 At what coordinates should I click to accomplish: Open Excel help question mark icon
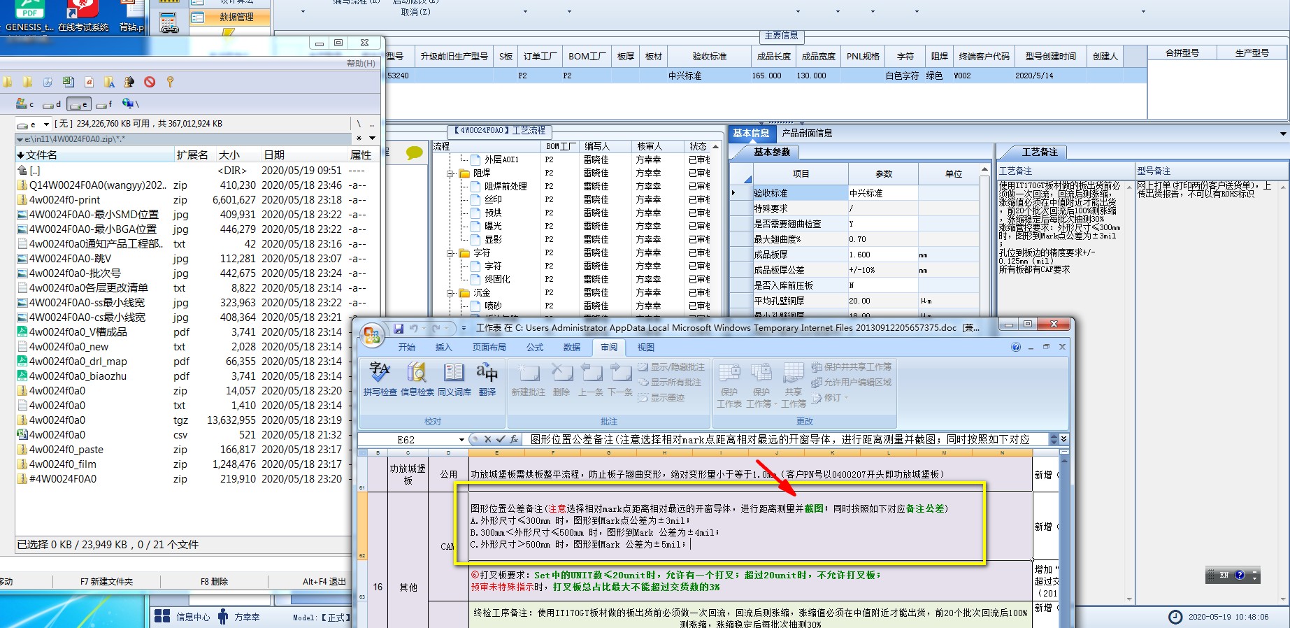click(1016, 347)
